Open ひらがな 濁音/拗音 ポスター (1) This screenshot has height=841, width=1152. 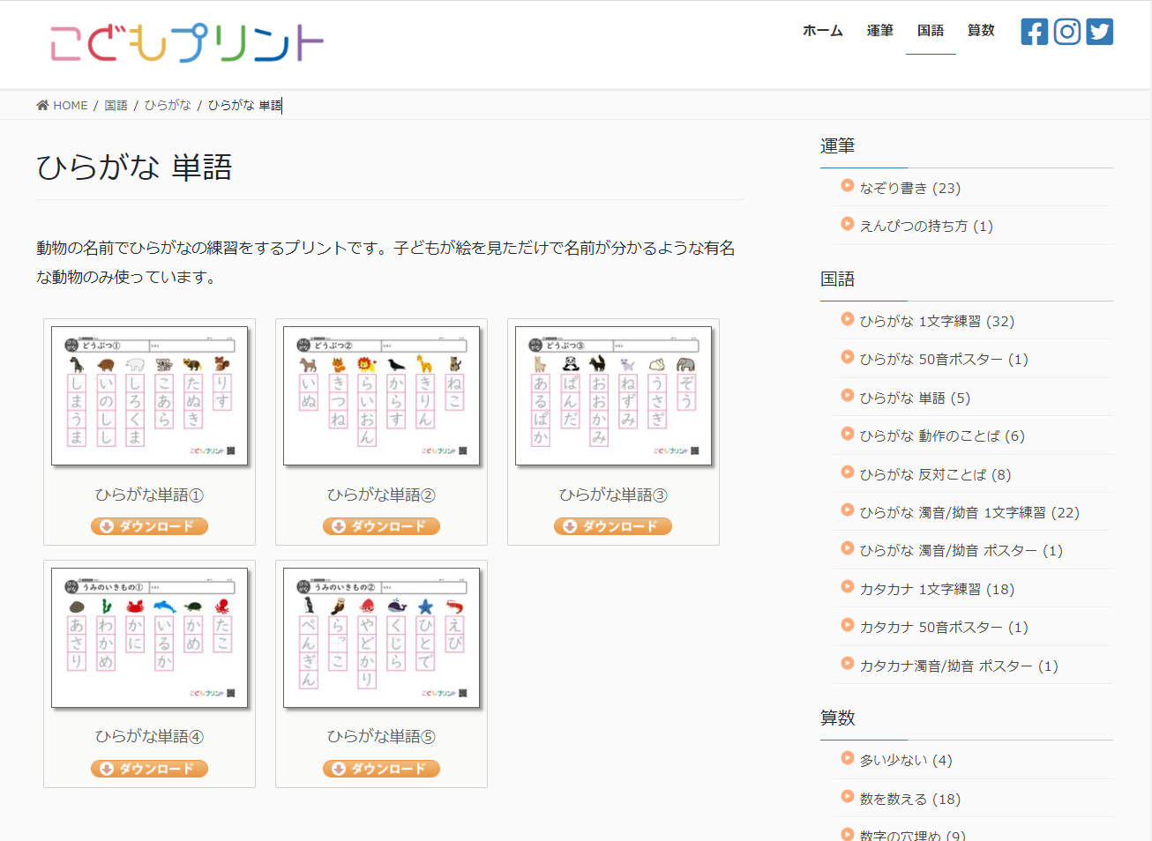pyautogui.click(x=961, y=551)
